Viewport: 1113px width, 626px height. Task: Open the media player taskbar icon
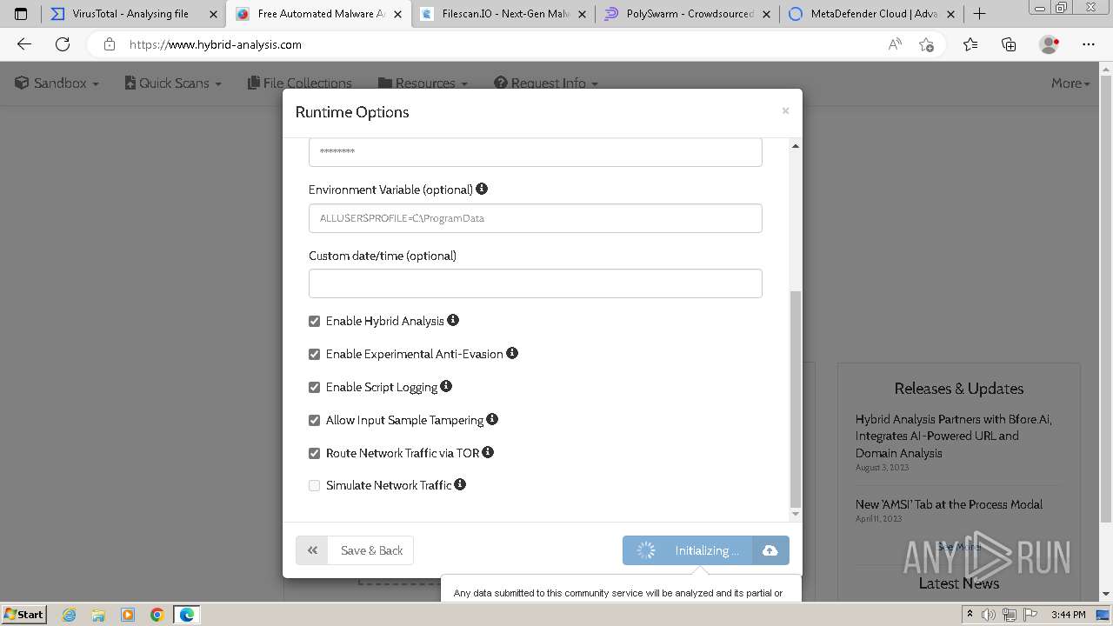(x=128, y=615)
